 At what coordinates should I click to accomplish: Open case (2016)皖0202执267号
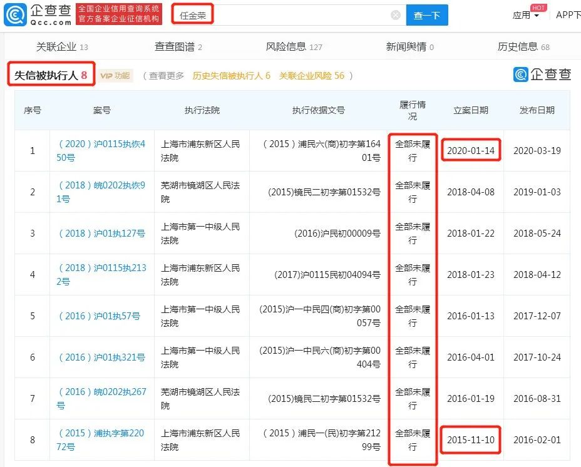tap(101, 398)
